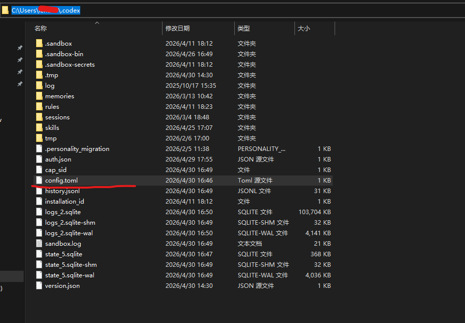Select the rules folder name

(x=52, y=106)
